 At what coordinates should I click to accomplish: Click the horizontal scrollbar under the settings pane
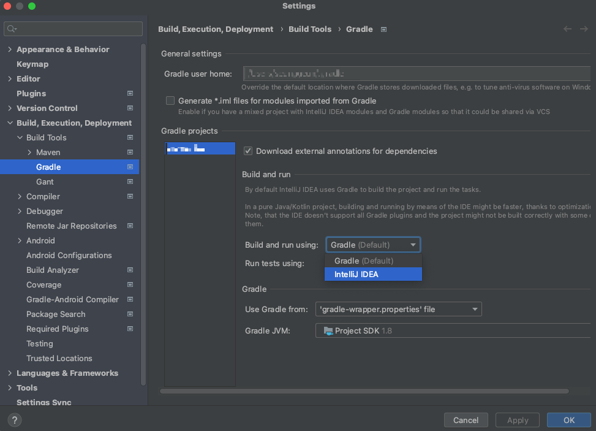coord(364,391)
